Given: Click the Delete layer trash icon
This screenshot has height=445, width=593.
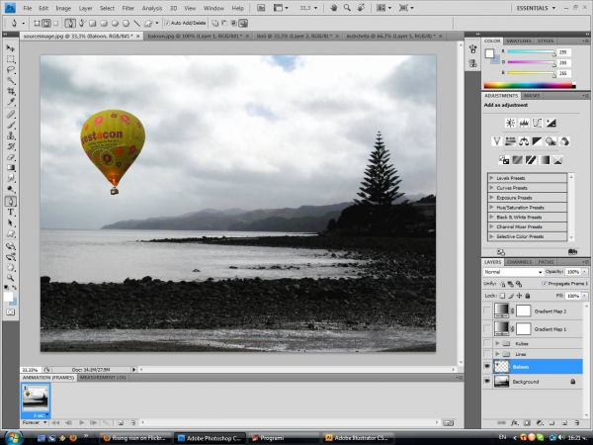Looking at the screenshot, I should coord(577,422).
